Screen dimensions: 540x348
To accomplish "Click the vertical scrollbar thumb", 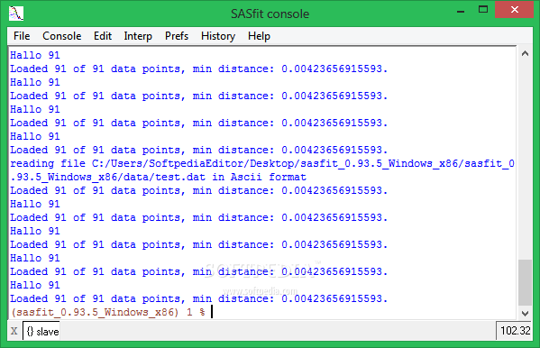I will [x=525, y=282].
